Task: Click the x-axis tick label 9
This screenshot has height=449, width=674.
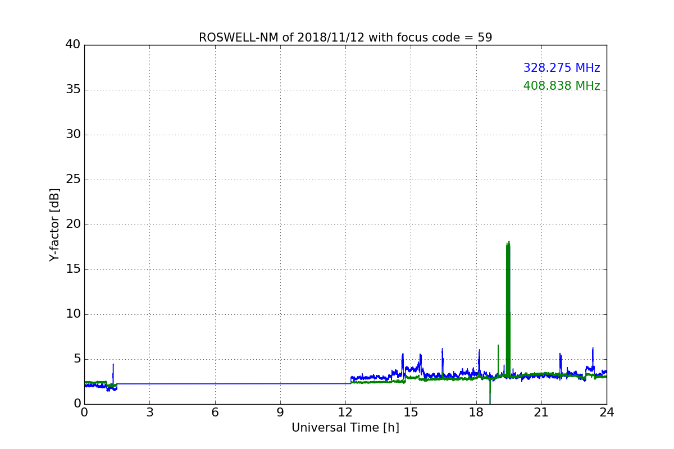Action: point(280,413)
